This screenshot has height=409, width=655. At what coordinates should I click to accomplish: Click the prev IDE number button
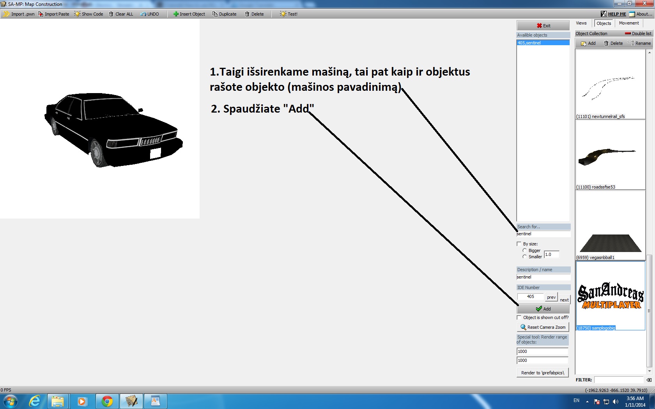click(x=551, y=297)
